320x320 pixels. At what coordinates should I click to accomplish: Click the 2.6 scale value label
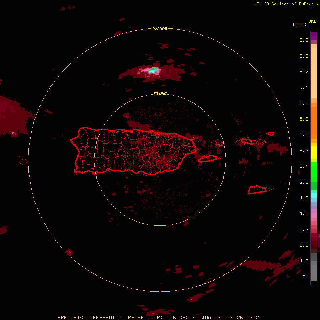(x=304, y=182)
